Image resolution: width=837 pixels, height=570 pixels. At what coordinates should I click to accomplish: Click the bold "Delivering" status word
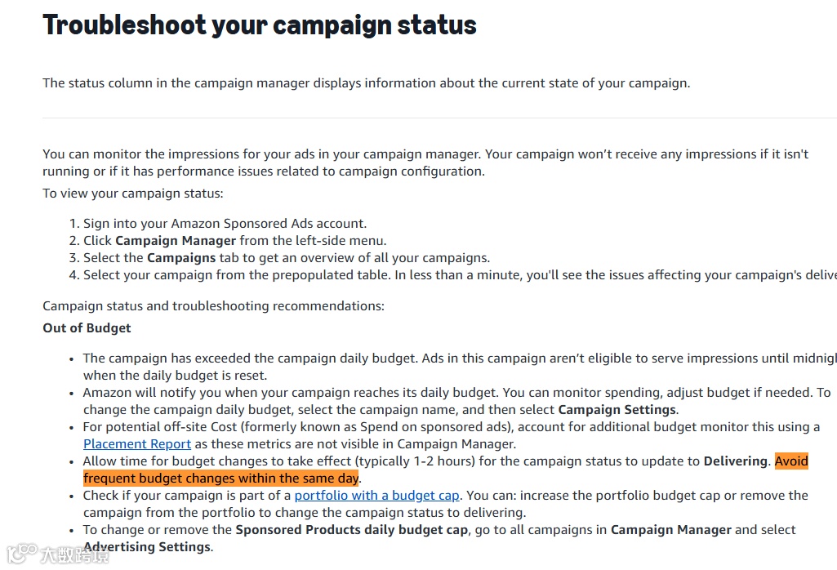point(736,461)
